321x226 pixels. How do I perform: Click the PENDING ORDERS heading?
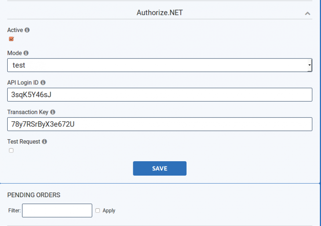34,195
